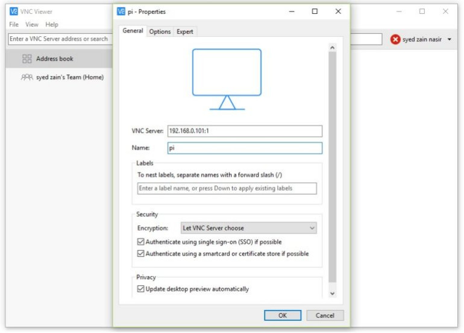The image size is (464, 333).
Task: Open the syed zain nasir account dropdown arrow
Action: tap(449, 39)
